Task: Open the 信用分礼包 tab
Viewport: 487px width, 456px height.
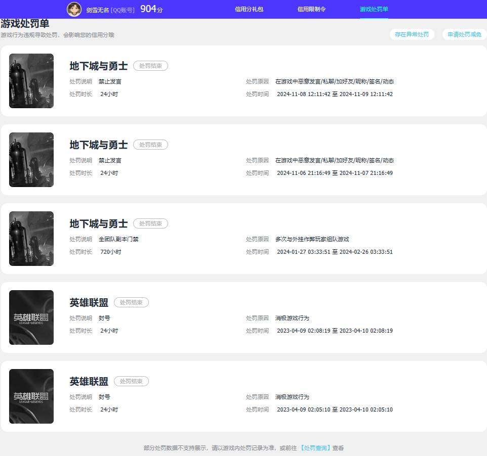Action: click(x=249, y=9)
